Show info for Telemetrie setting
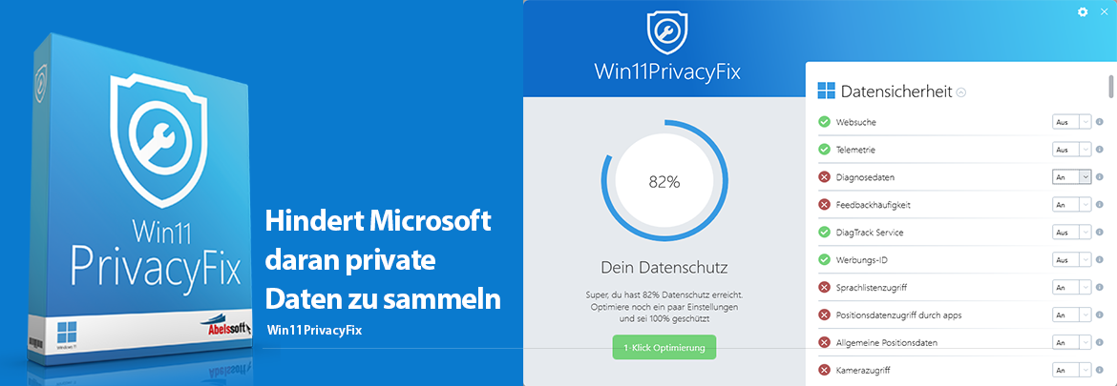The height and width of the screenshot is (386, 1117). pos(1100,150)
